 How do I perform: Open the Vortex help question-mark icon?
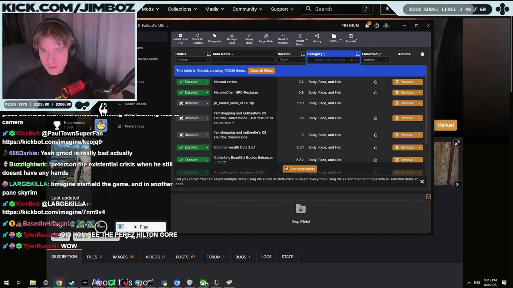[x=377, y=26]
